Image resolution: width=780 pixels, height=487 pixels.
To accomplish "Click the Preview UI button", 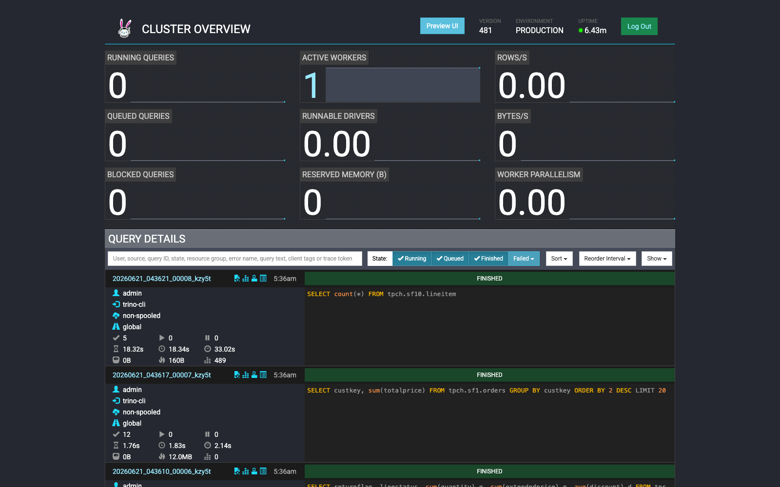I will coord(442,26).
